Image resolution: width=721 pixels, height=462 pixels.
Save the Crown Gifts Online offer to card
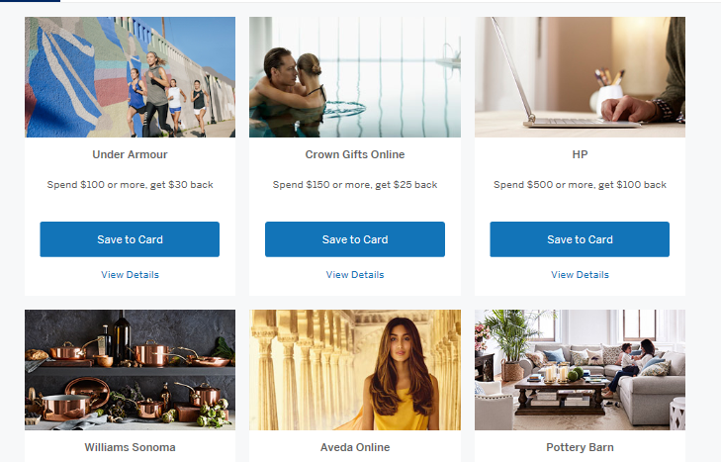pyautogui.click(x=355, y=239)
